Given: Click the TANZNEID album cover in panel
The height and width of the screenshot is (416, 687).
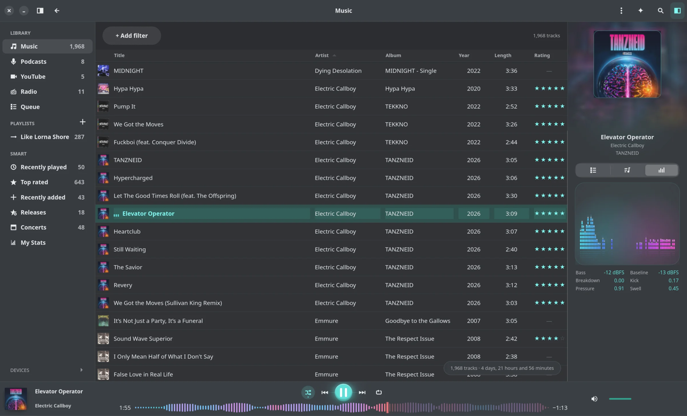Looking at the screenshot, I should coord(627,64).
